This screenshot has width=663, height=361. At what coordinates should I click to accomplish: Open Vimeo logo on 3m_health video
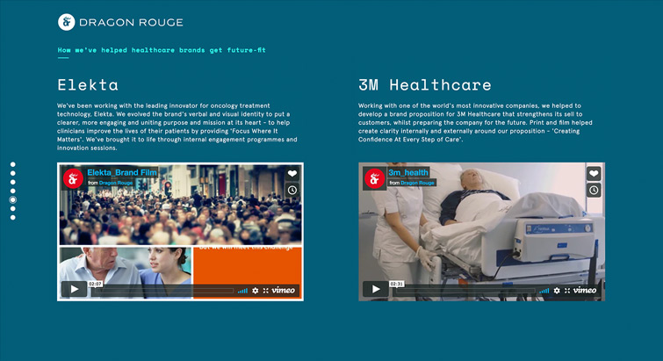tap(585, 290)
